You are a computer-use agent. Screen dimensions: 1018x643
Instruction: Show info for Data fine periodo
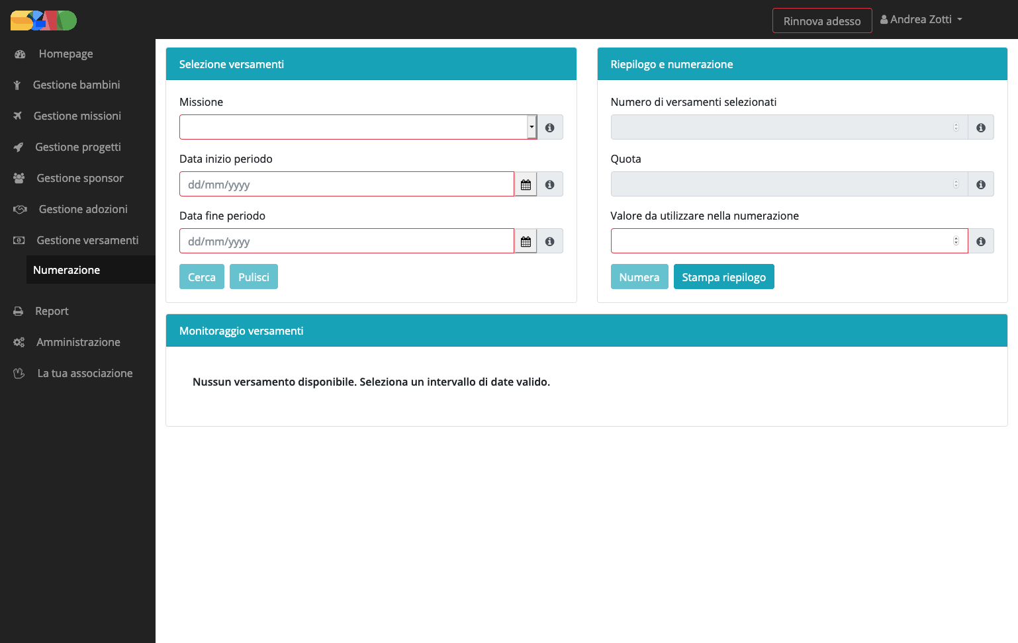(550, 241)
